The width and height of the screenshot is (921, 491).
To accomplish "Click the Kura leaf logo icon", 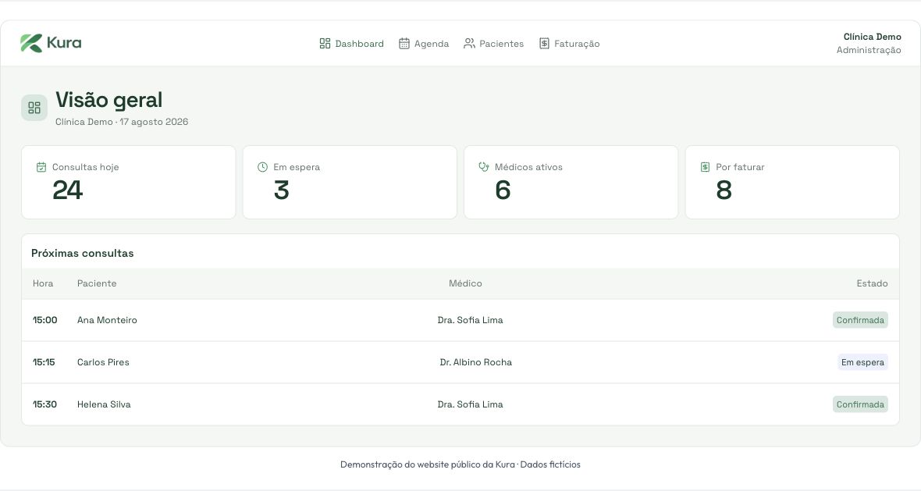I will 31,43.
